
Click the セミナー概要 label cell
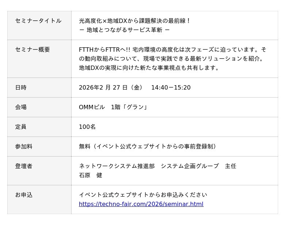pyautogui.click(x=32, y=50)
